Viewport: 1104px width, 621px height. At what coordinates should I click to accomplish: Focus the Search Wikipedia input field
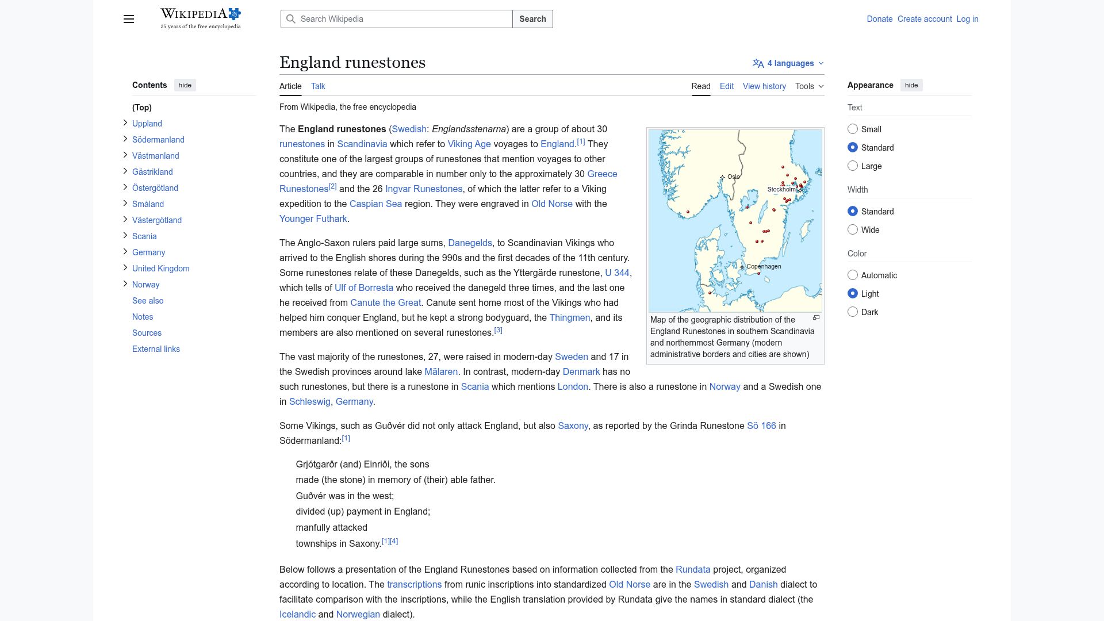pyautogui.click(x=397, y=19)
